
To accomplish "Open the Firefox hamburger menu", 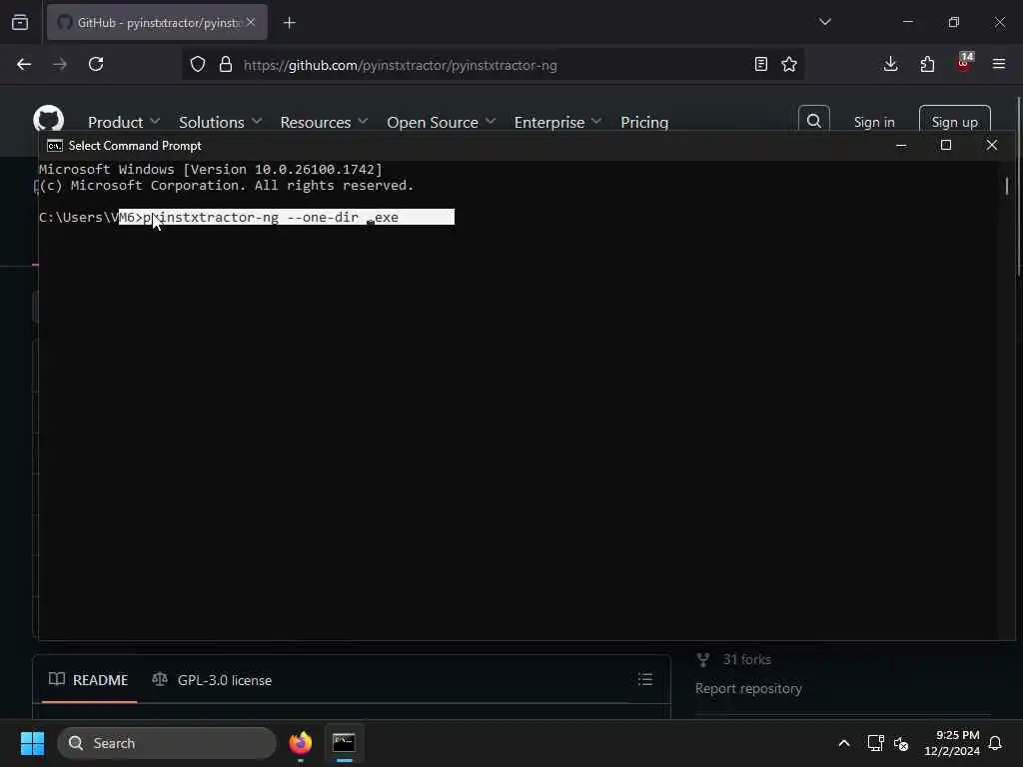I will 999,64.
